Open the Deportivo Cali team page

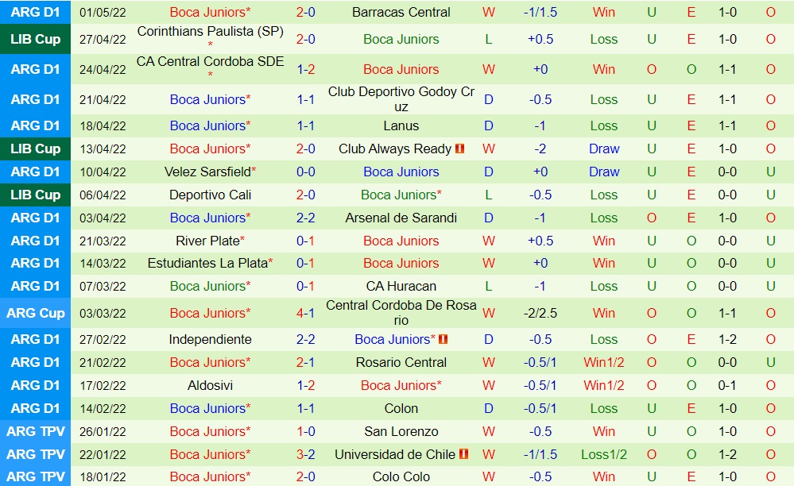pyautogui.click(x=210, y=195)
